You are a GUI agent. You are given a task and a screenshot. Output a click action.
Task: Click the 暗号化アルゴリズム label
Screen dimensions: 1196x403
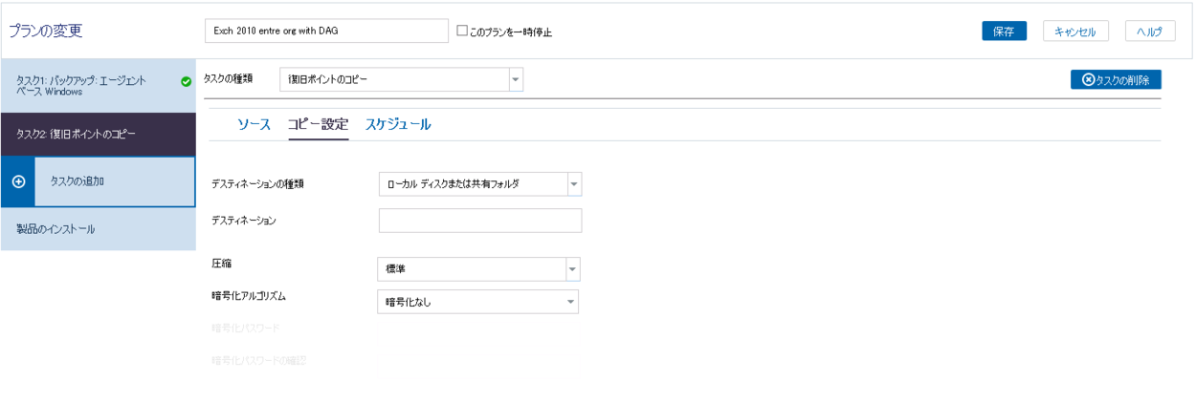(249, 296)
